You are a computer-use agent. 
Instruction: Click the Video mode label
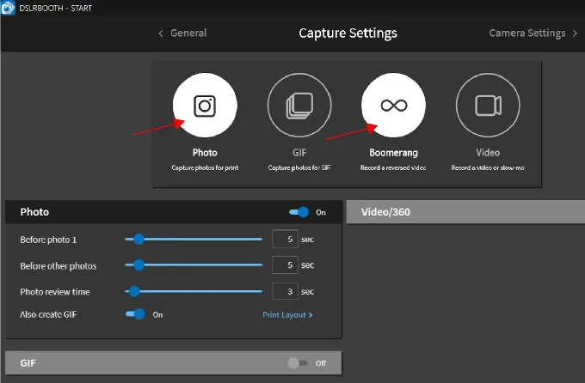[x=488, y=152]
